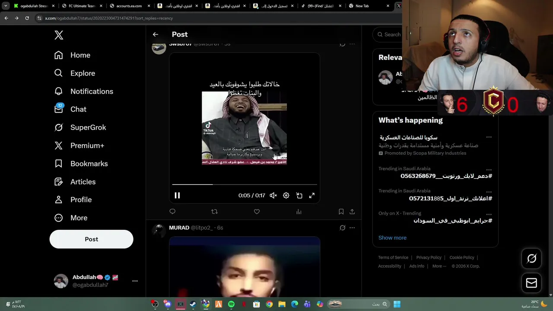Open Chat with 12 unread badge
Screen dimensions: 553x311
pos(70,109)
